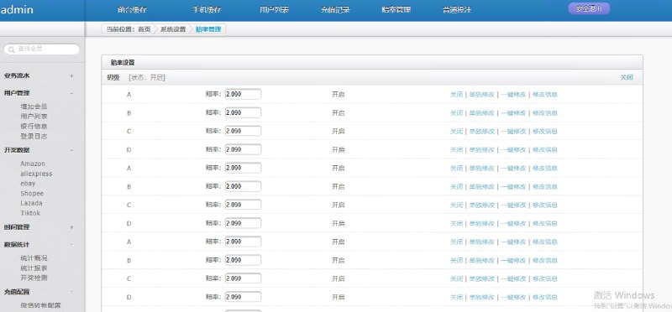
Task: Click the admin logo text
Action: pyautogui.click(x=17, y=10)
